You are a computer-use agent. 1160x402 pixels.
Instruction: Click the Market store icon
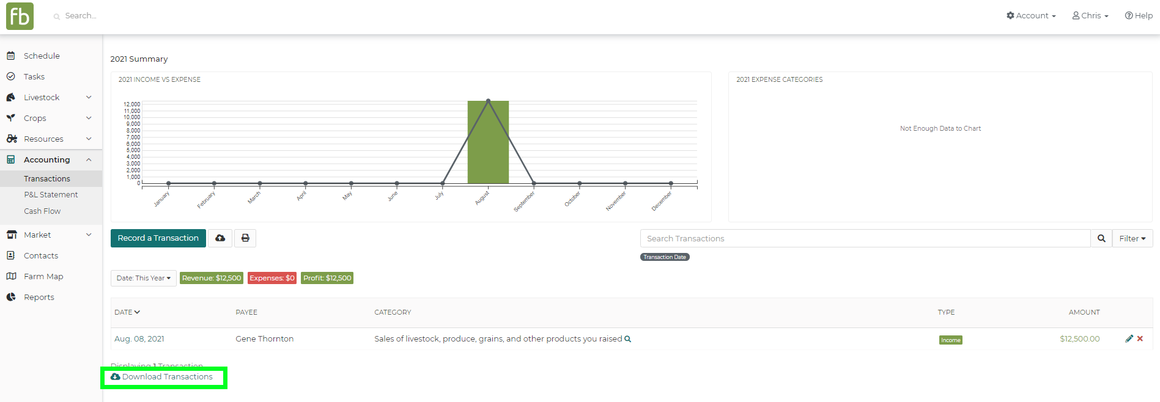[x=12, y=235]
